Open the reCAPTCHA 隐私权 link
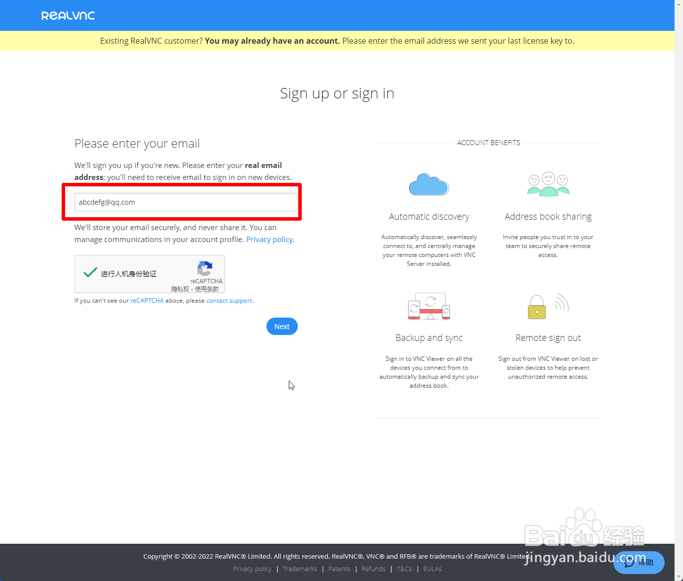The height and width of the screenshot is (581, 683). click(x=180, y=289)
